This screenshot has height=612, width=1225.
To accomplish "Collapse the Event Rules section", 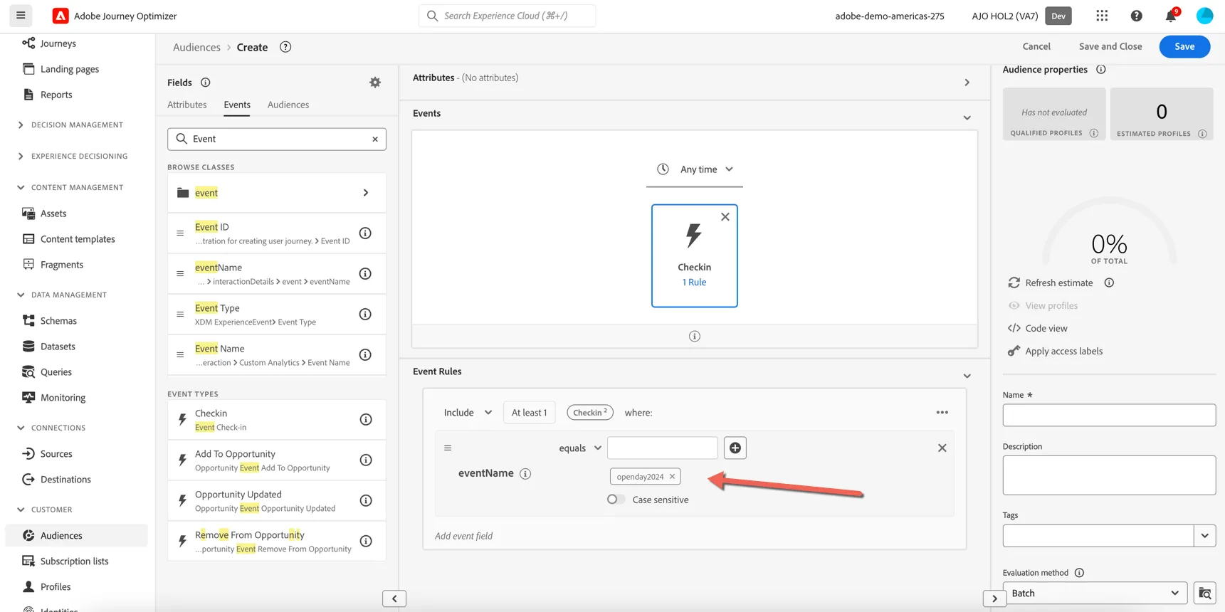I will pyautogui.click(x=967, y=376).
